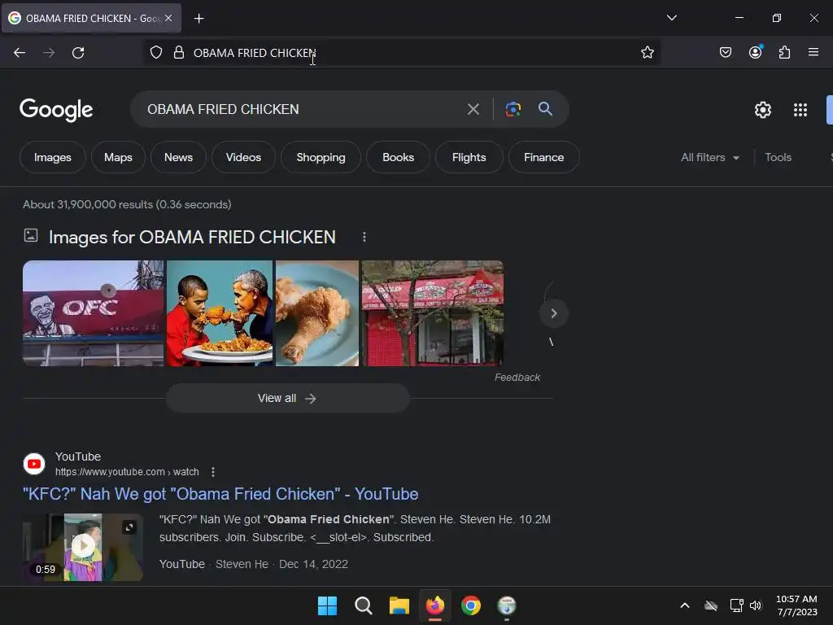The height and width of the screenshot is (625, 833).
Task: Show hidden system tray icons
Action: [x=685, y=605]
